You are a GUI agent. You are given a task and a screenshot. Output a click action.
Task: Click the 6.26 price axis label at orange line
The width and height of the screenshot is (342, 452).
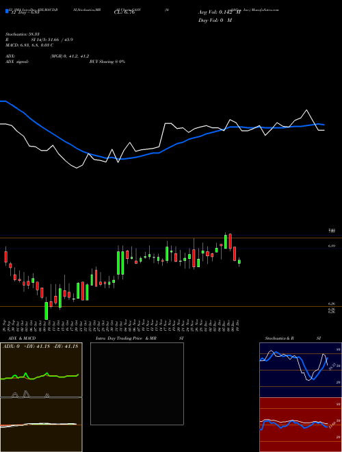pos(331,304)
